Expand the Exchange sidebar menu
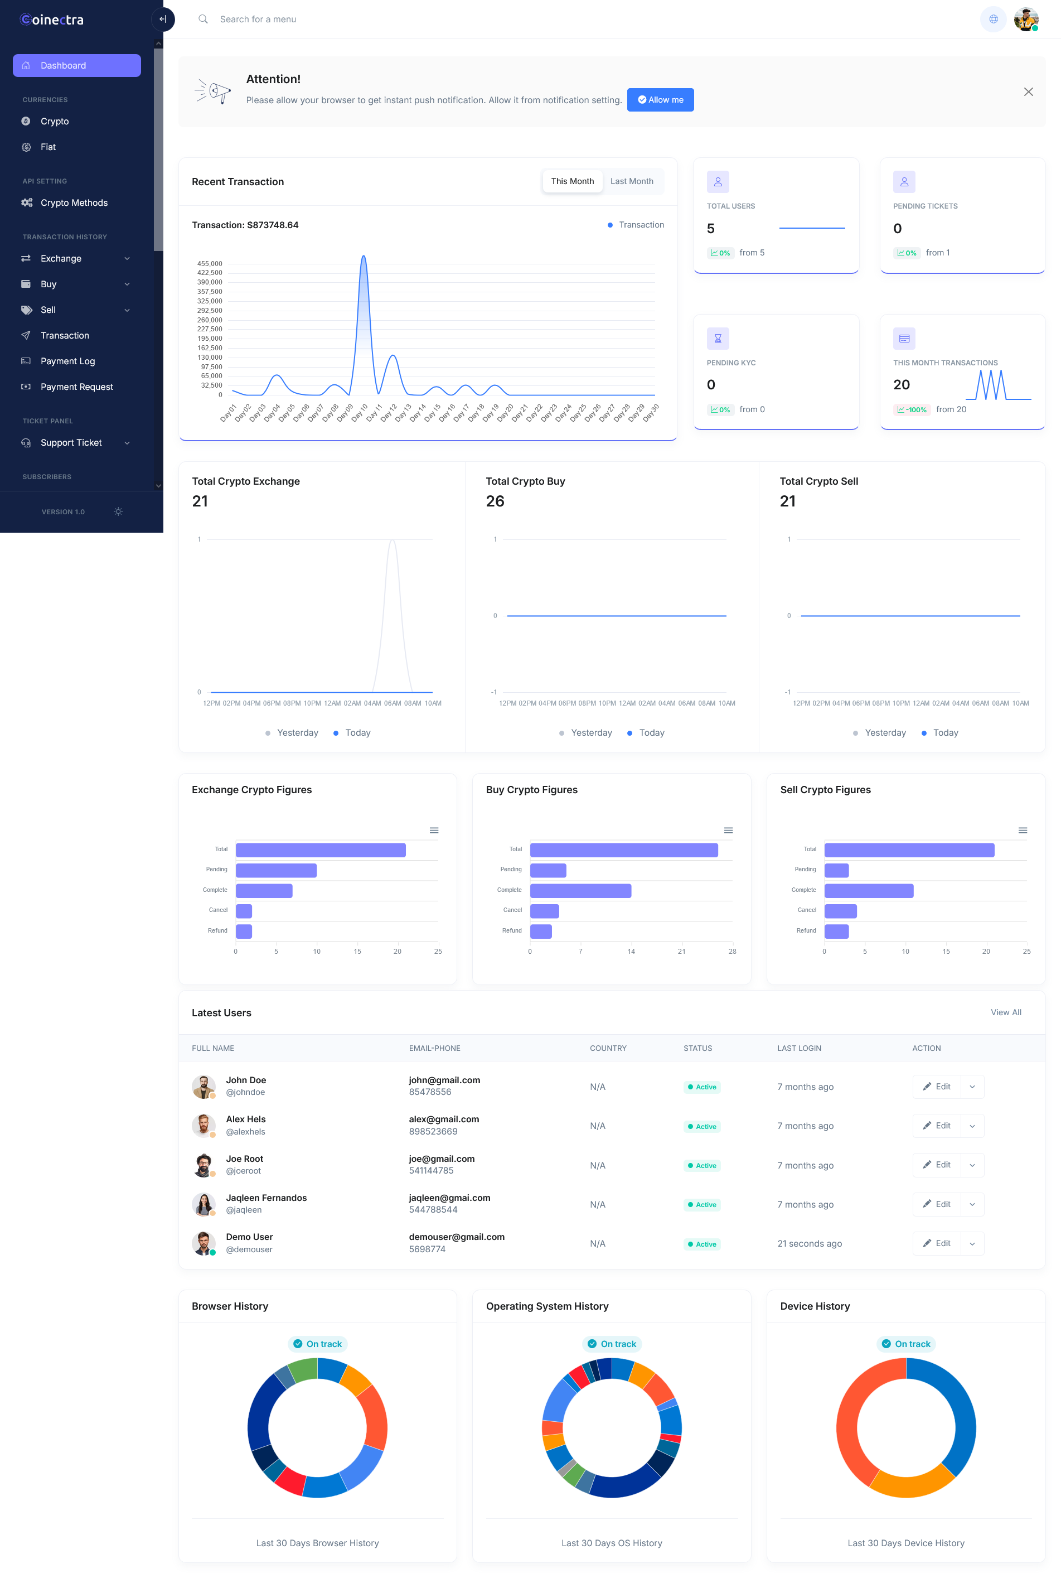The image size is (1061, 1583). click(x=76, y=258)
